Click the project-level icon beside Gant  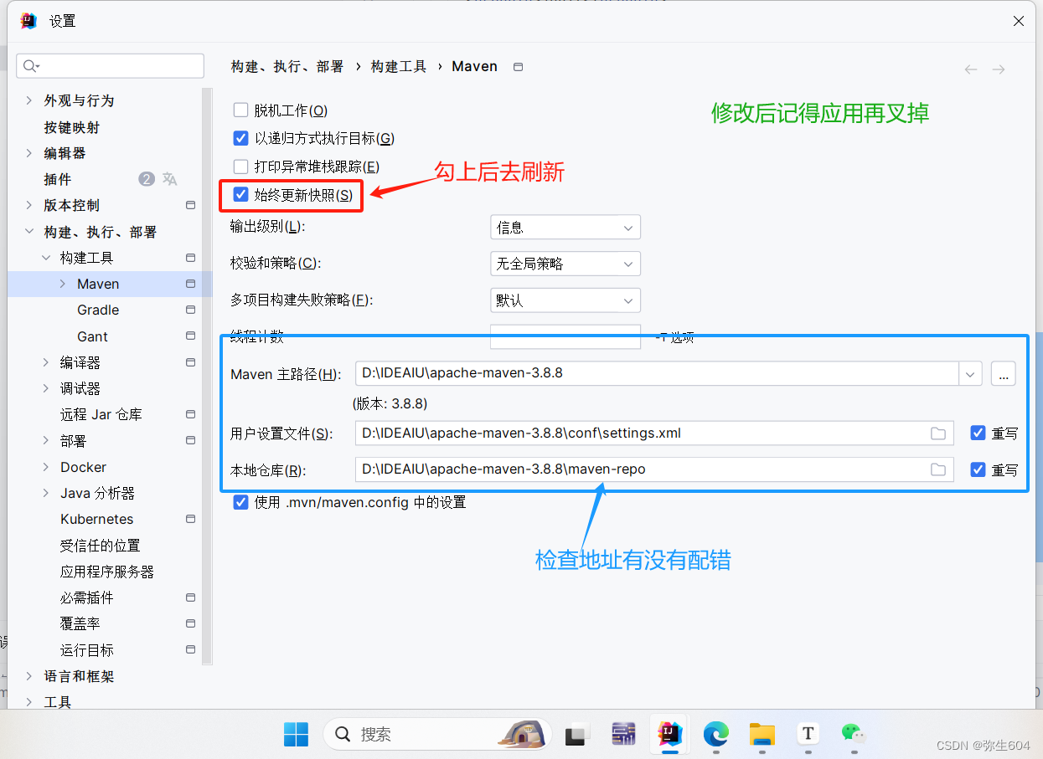point(190,336)
